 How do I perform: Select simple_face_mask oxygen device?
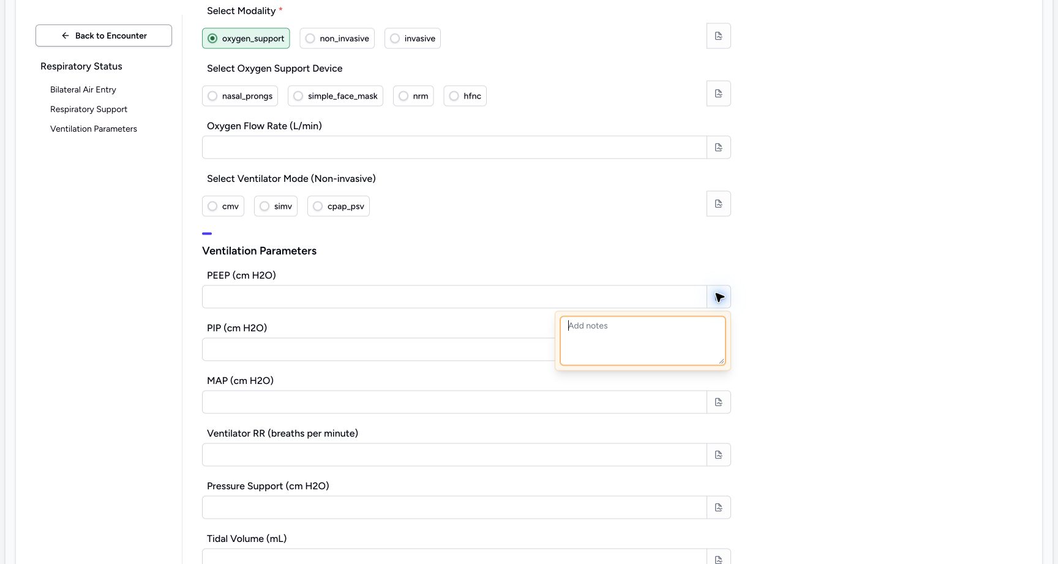[x=336, y=96]
